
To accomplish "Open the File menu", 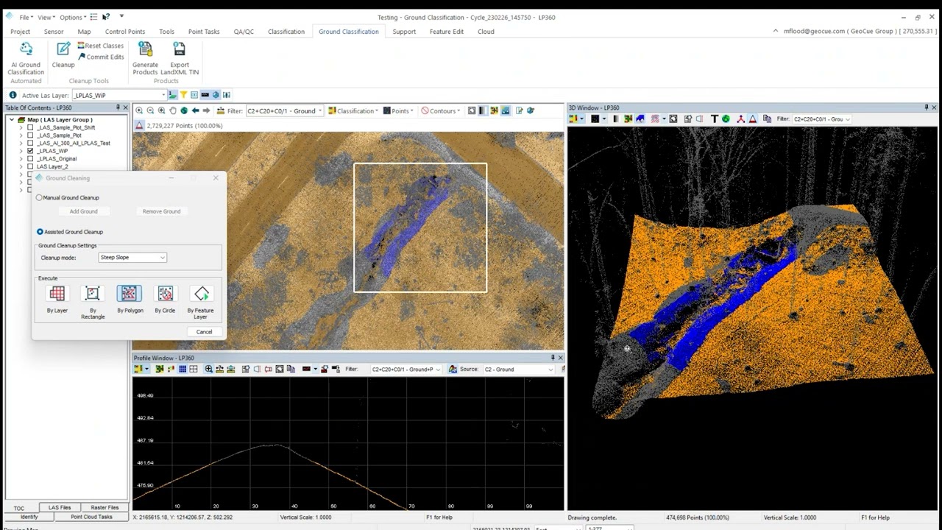I will pos(25,17).
